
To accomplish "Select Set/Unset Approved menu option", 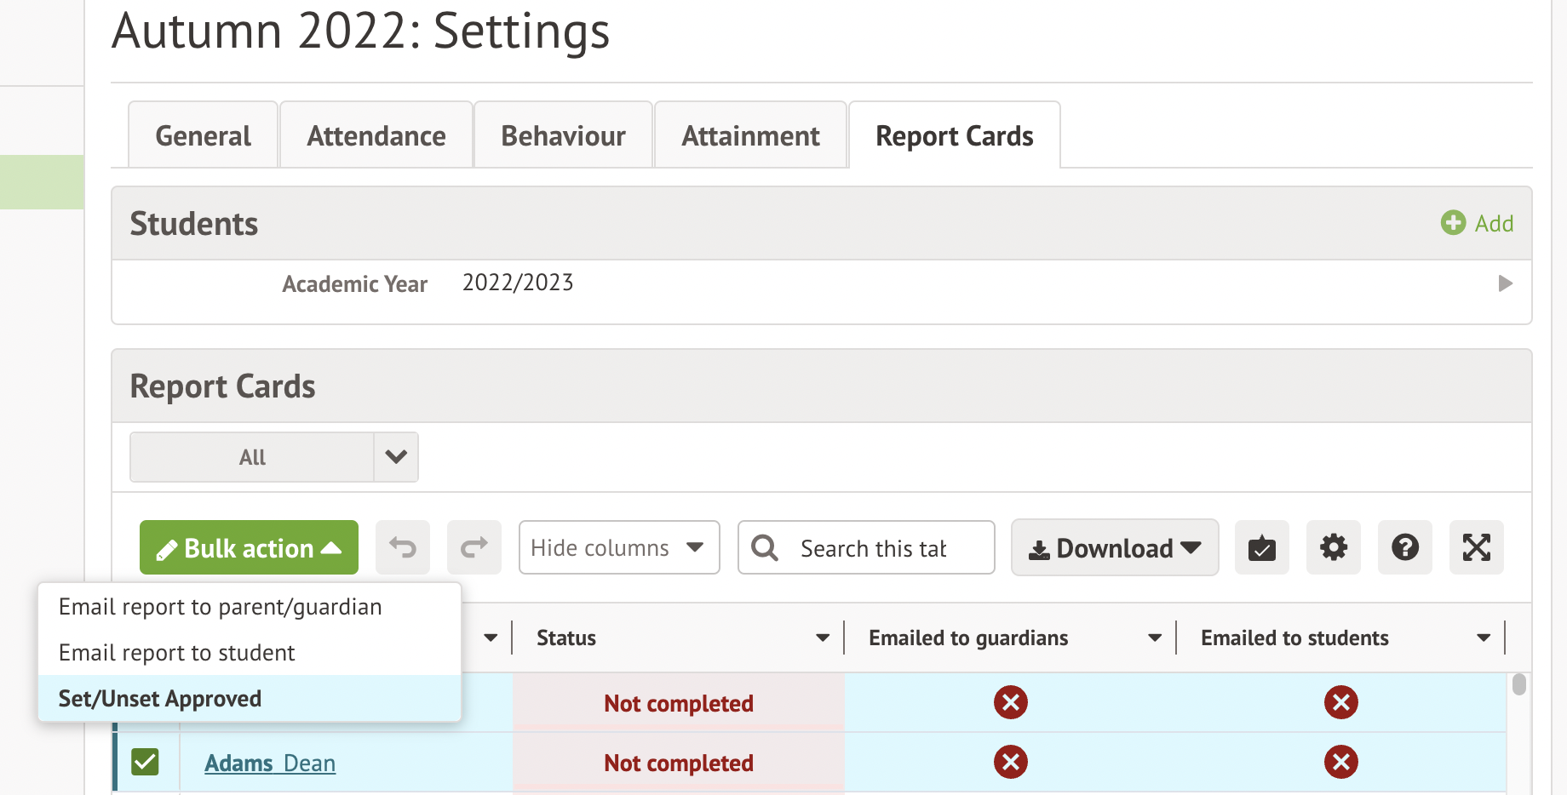I will click(x=160, y=699).
